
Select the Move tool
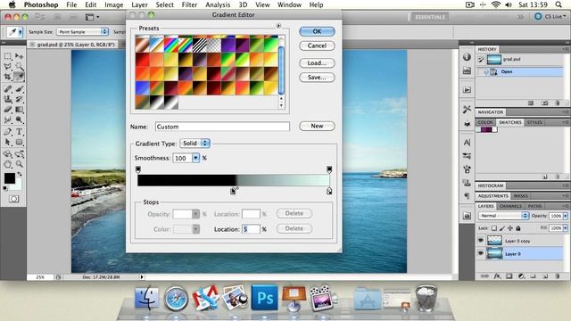19,56
